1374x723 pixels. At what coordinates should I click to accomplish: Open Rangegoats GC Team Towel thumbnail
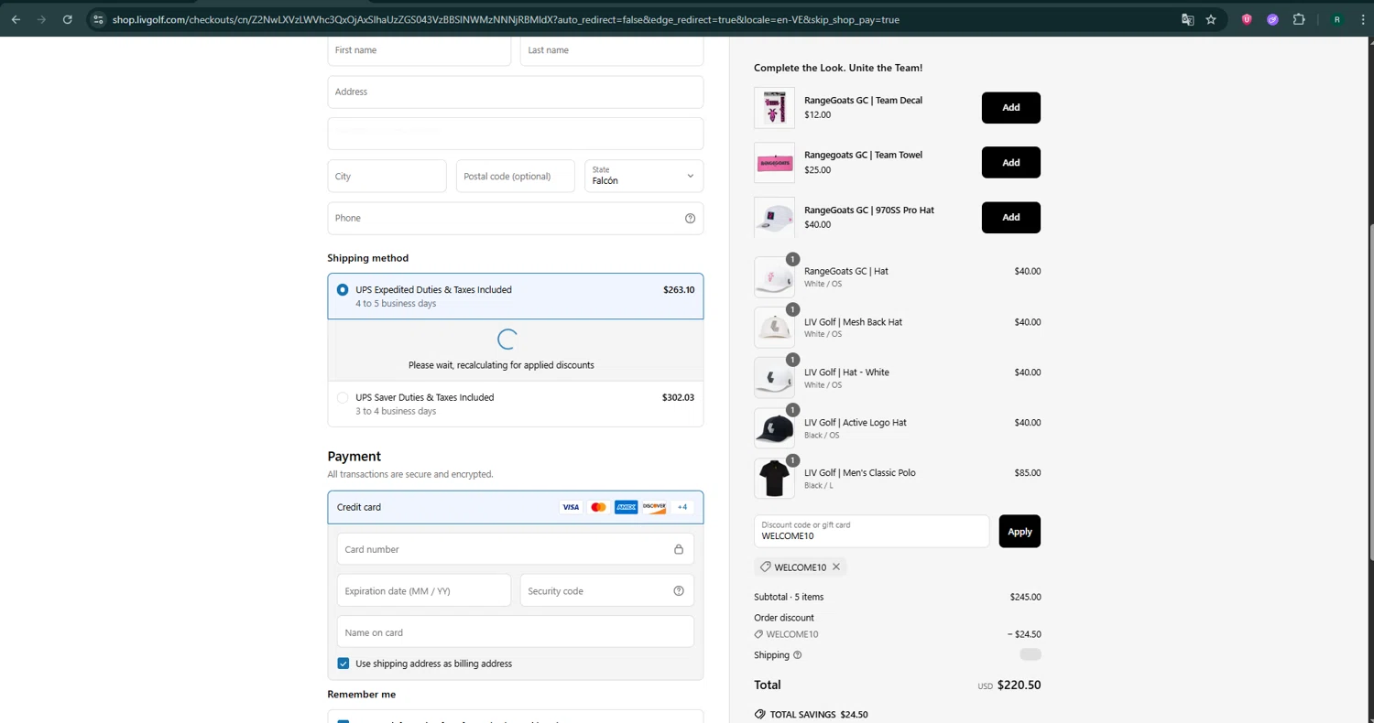(x=774, y=163)
